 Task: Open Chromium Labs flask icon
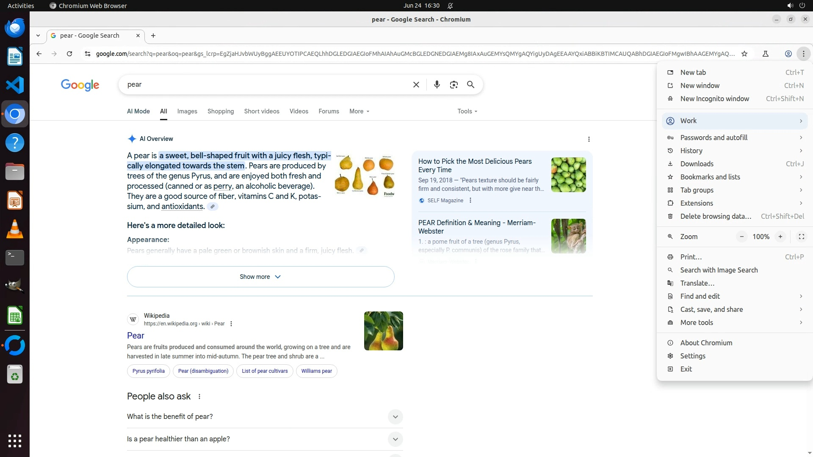[765, 54]
